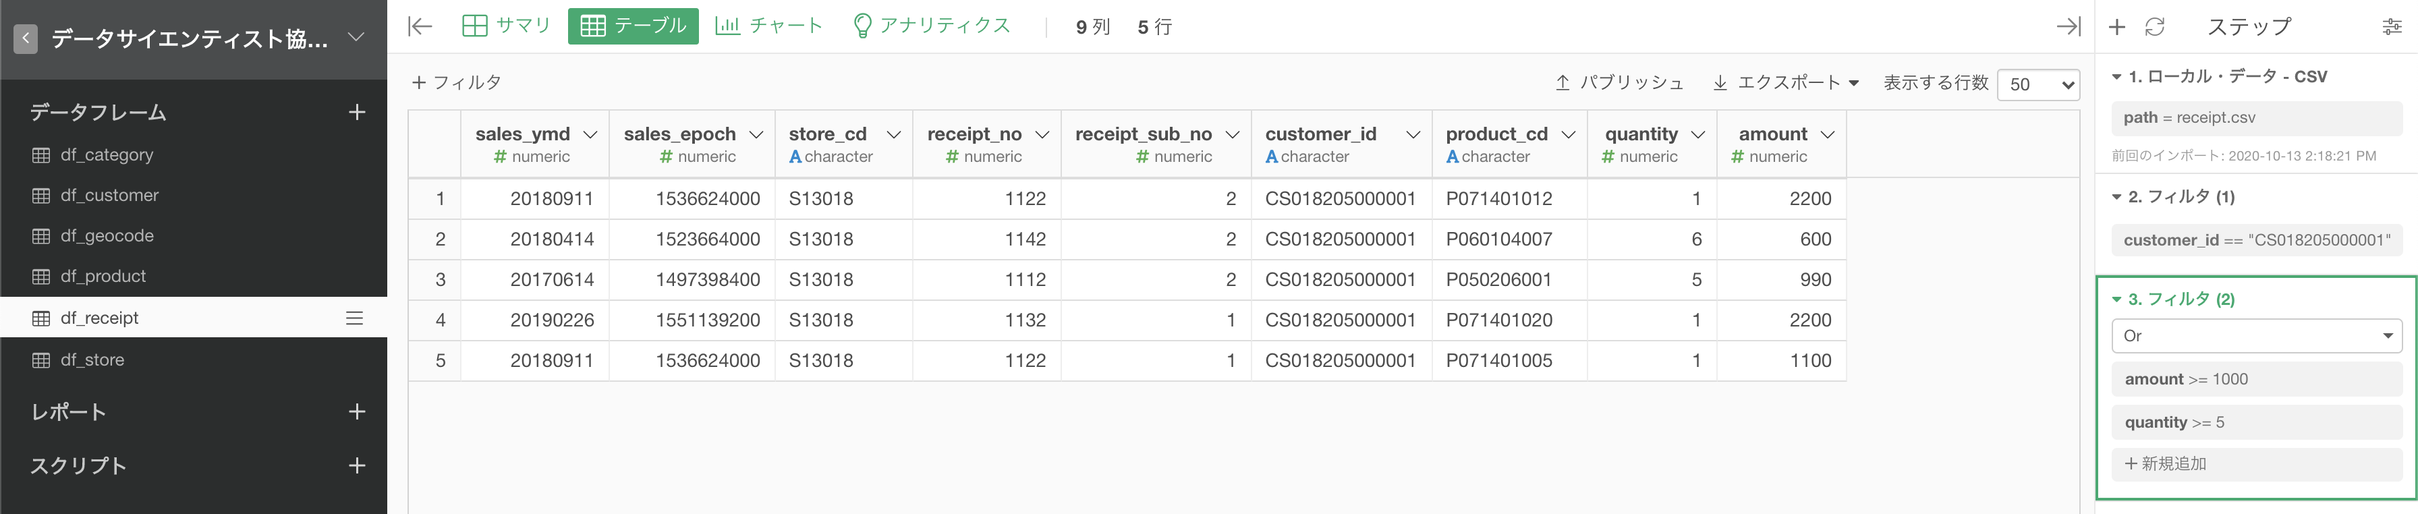Open the receipt_sub_no column menu
2418x514 pixels.
click(x=1233, y=135)
